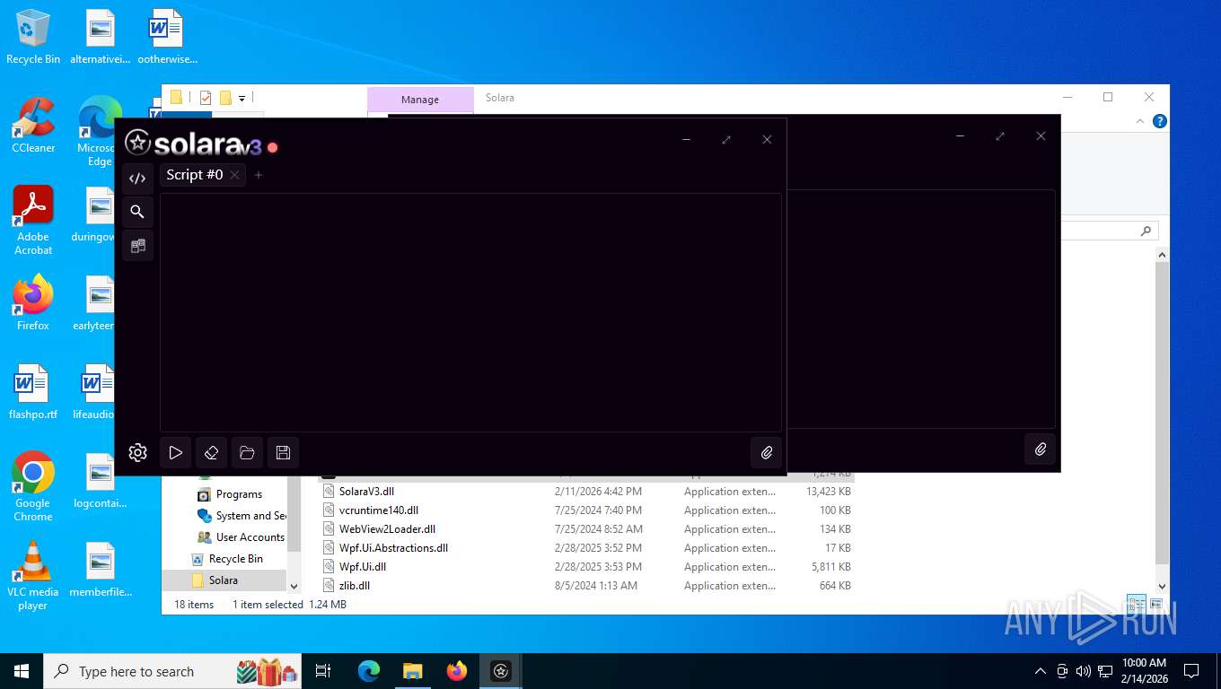The height and width of the screenshot is (689, 1221).
Task: Execute script with the play button
Action: [176, 453]
